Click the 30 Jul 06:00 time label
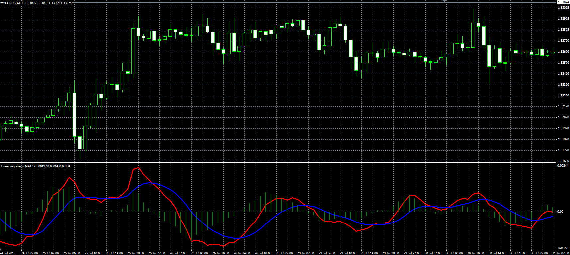This screenshot has height=255, width=570. [x=454, y=253]
